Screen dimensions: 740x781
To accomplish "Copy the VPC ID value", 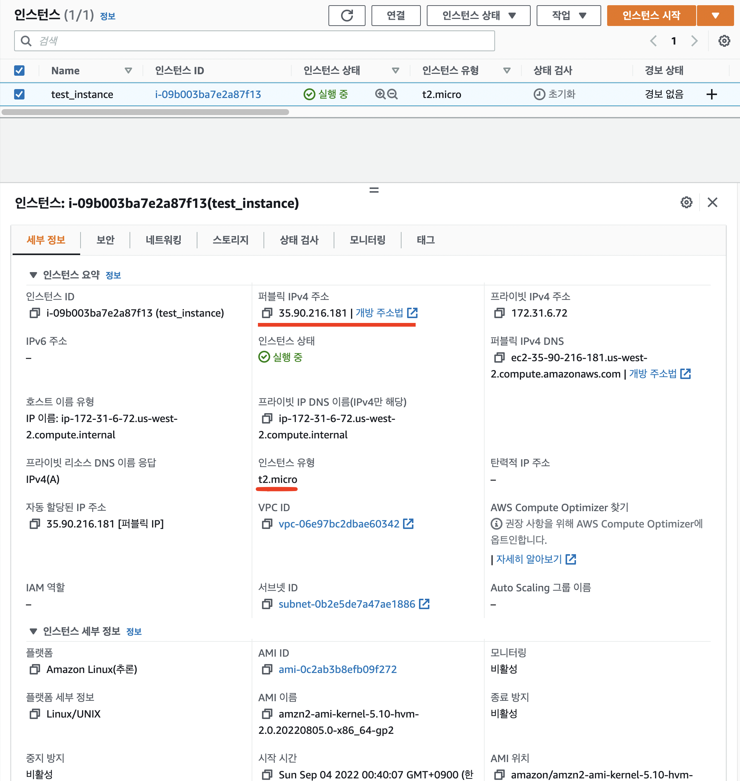I will (267, 524).
